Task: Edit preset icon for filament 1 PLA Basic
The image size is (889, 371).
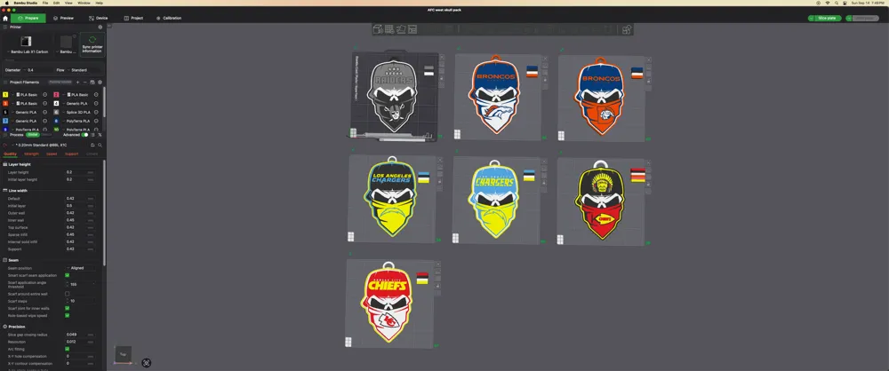Action: tap(44, 95)
